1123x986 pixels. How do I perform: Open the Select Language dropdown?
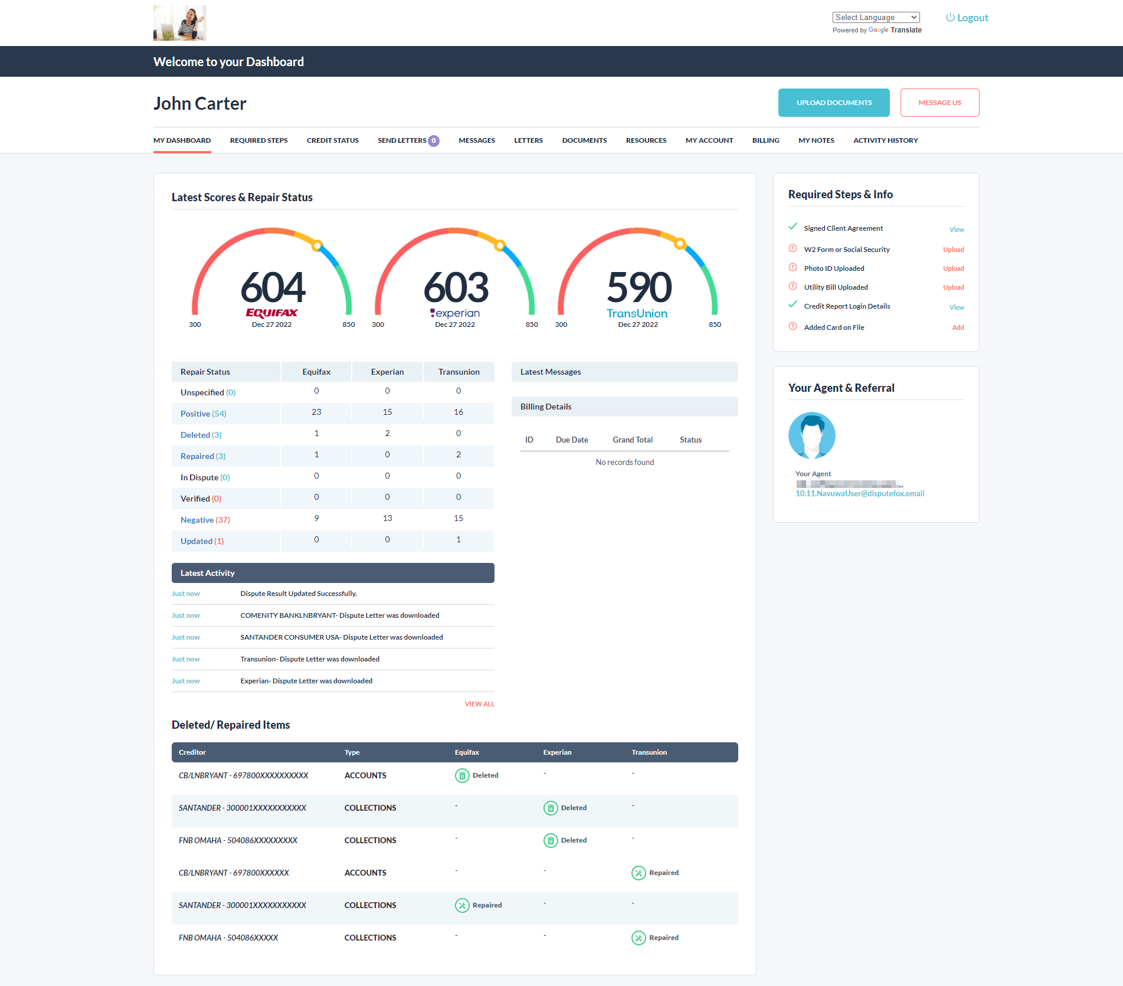pyautogui.click(x=876, y=18)
